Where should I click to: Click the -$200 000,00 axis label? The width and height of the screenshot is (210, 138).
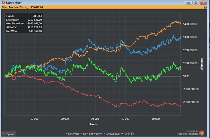coord(191,102)
